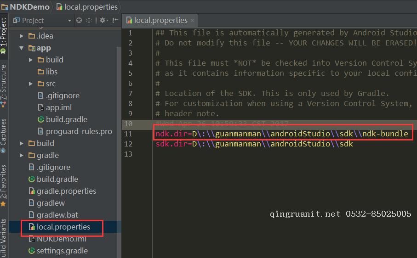Image resolution: width=417 pixels, height=258 pixels.
Task: Expand the .idea folder
Action: [x=22, y=36]
